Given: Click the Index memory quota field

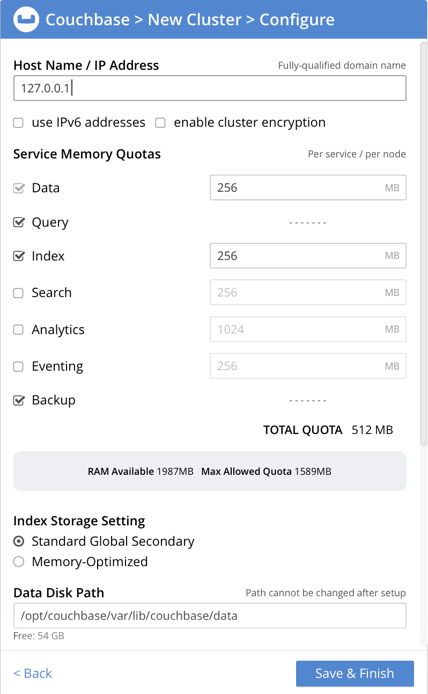Looking at the screenshot, I should pyautogui.click(x=308, y=256).
